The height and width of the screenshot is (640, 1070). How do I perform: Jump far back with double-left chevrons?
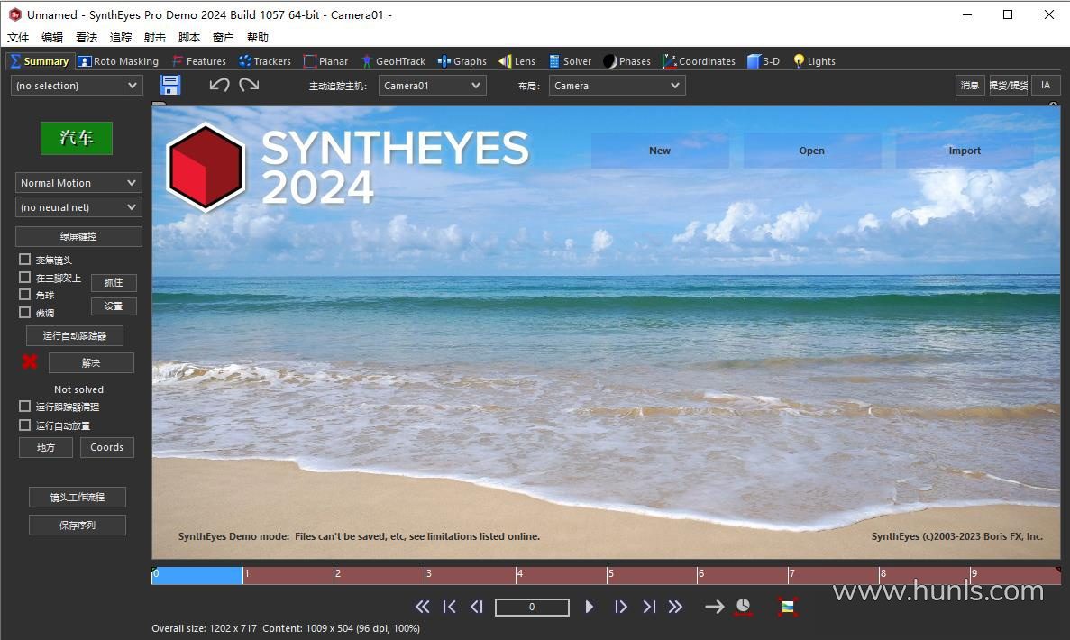[423, 607]
